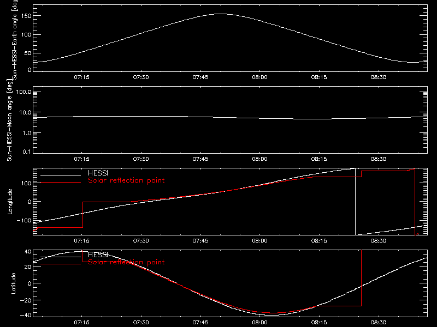This screenshot has width=437, height=327.
Task: Click 08:30 under the Longitude plot
Action: pyautogui.click(x=379, y=241)
